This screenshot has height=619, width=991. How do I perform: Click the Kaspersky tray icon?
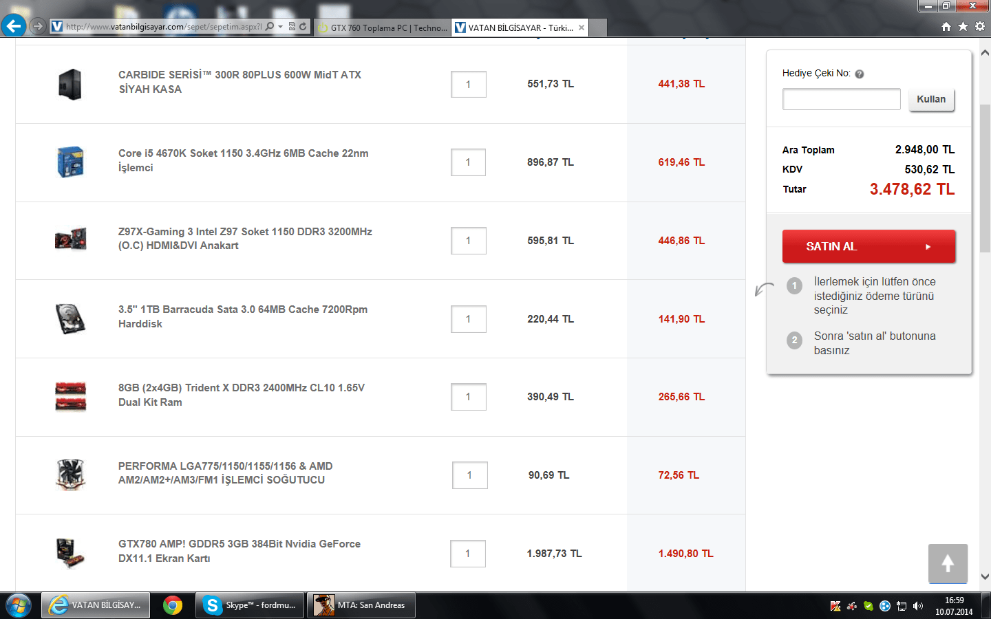point(835,606)
